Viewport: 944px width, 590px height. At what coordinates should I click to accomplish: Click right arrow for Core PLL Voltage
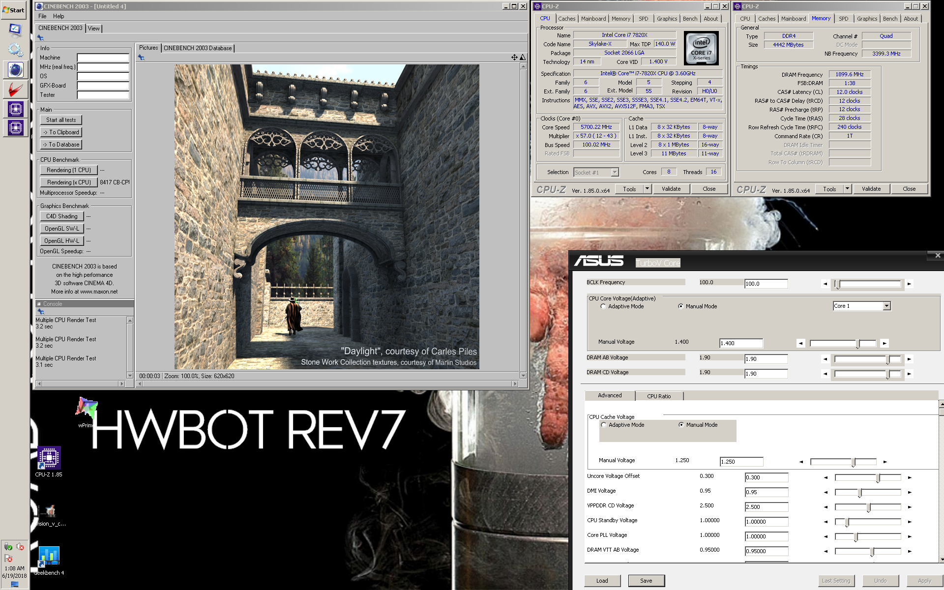tap(910, 536)
